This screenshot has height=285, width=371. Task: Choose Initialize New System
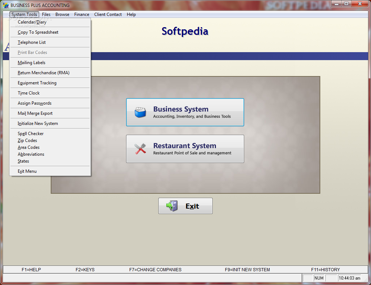50,124
